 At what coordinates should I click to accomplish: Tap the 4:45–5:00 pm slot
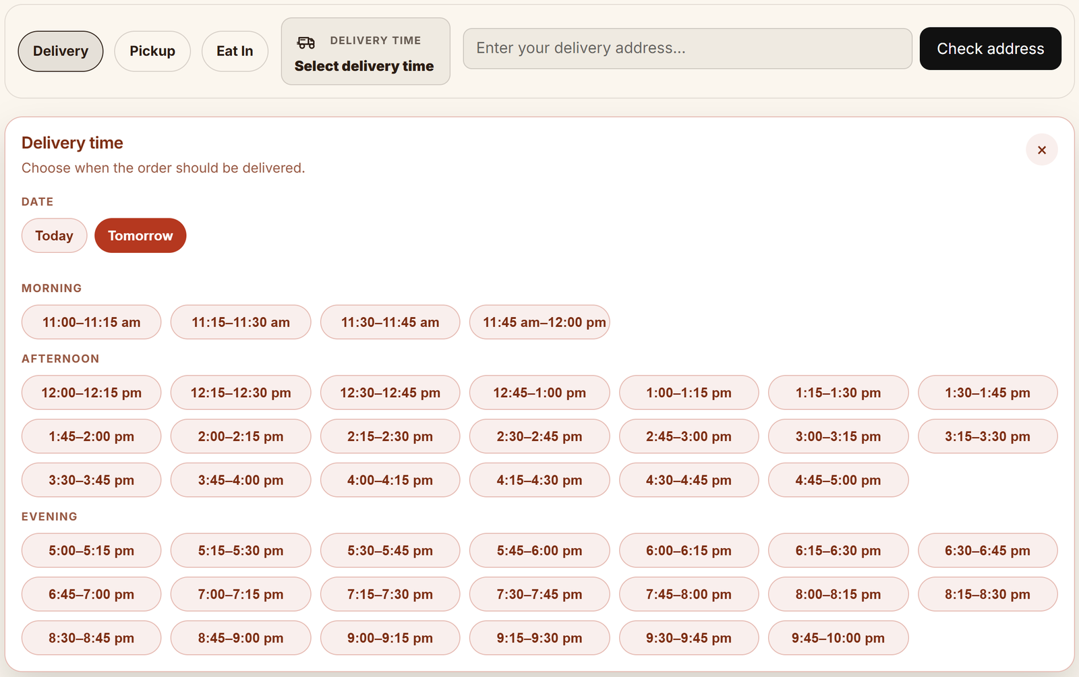click(x=838, y=480)
